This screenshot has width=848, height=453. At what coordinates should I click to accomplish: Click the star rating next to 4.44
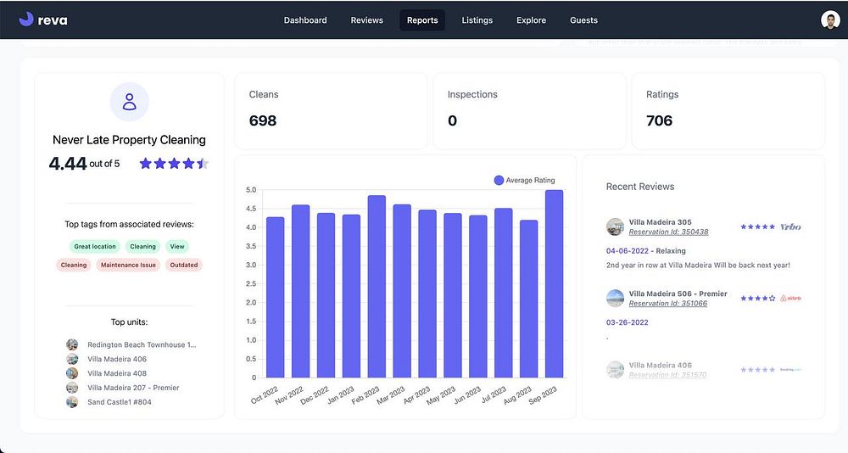(174, 164)
